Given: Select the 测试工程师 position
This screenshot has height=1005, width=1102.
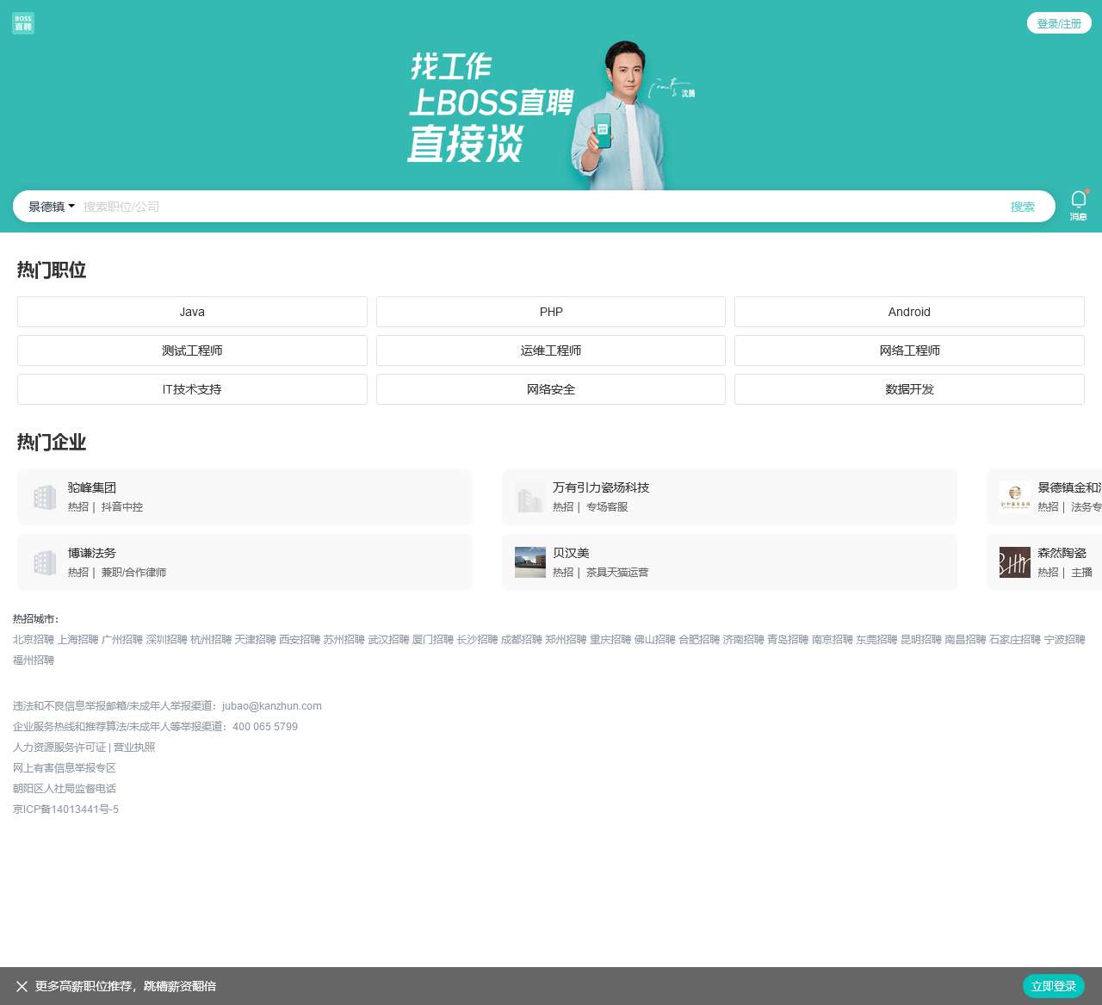Looking at the screenshot, I should coord(192,351).
